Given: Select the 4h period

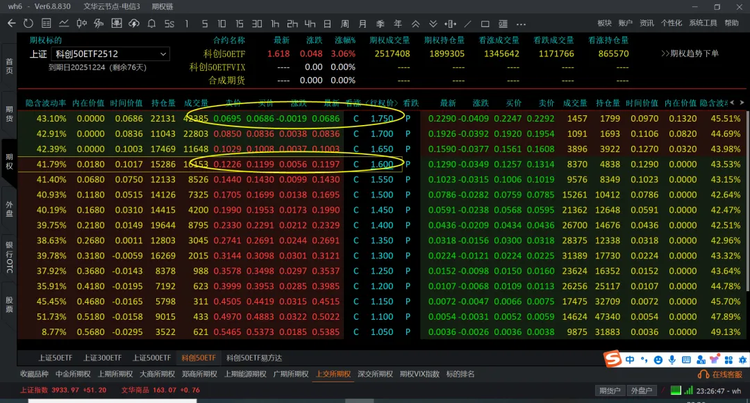Looking at the screenshot, I should coord(310,24).
